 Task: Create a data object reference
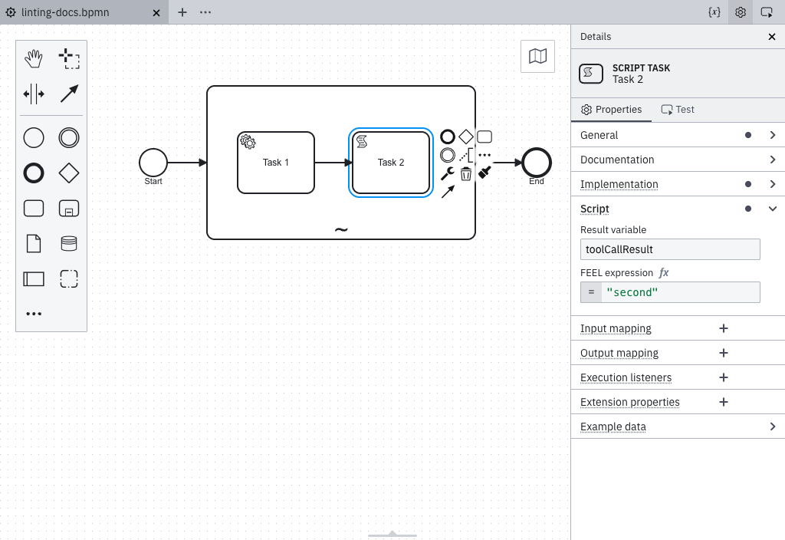34,243
